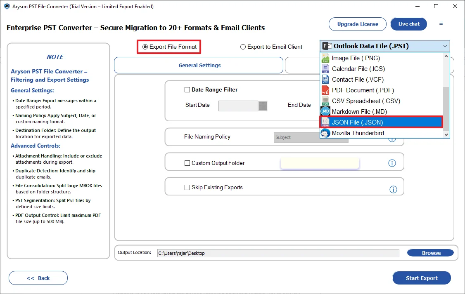Select Export File Format radio button

click(x=145, y=47)
